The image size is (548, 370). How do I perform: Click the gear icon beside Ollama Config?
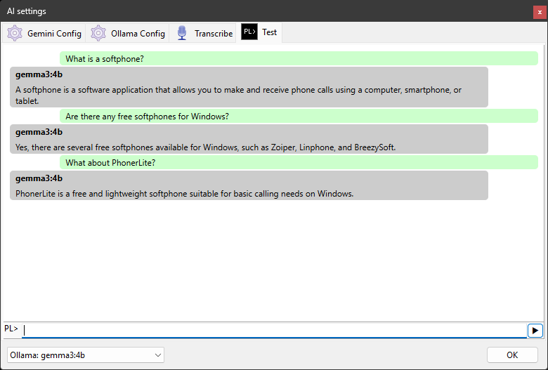[x=98, y=33]
